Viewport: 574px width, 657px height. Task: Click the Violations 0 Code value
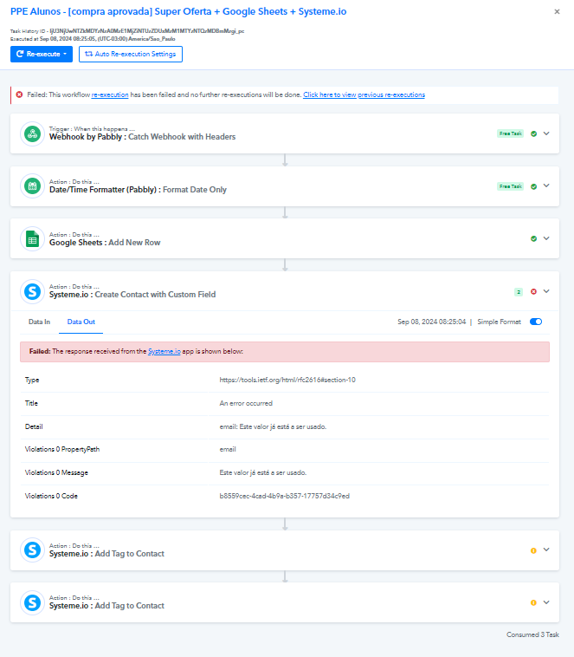285,497
